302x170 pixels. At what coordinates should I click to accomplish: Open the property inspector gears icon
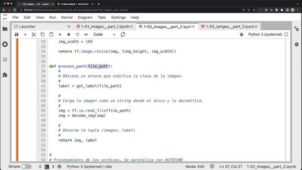297,29
